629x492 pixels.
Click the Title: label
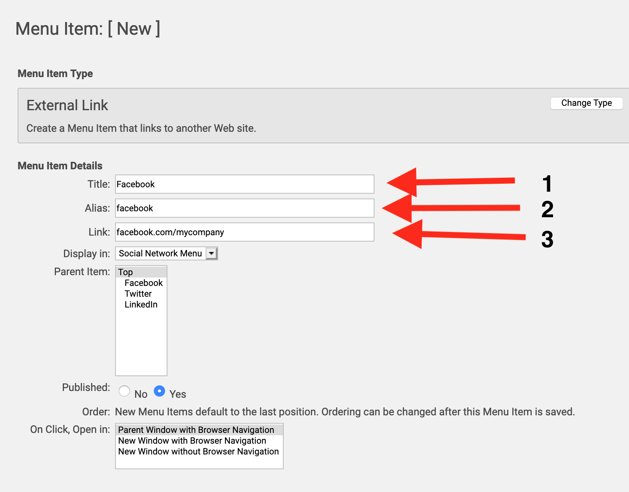[99, 184]
